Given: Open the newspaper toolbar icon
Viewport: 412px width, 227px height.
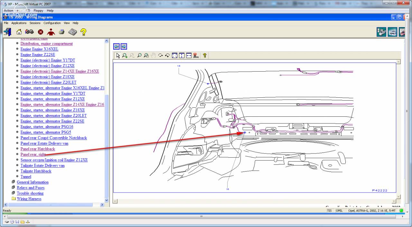Looking at the screenshot, I should (x=72, y=32).
